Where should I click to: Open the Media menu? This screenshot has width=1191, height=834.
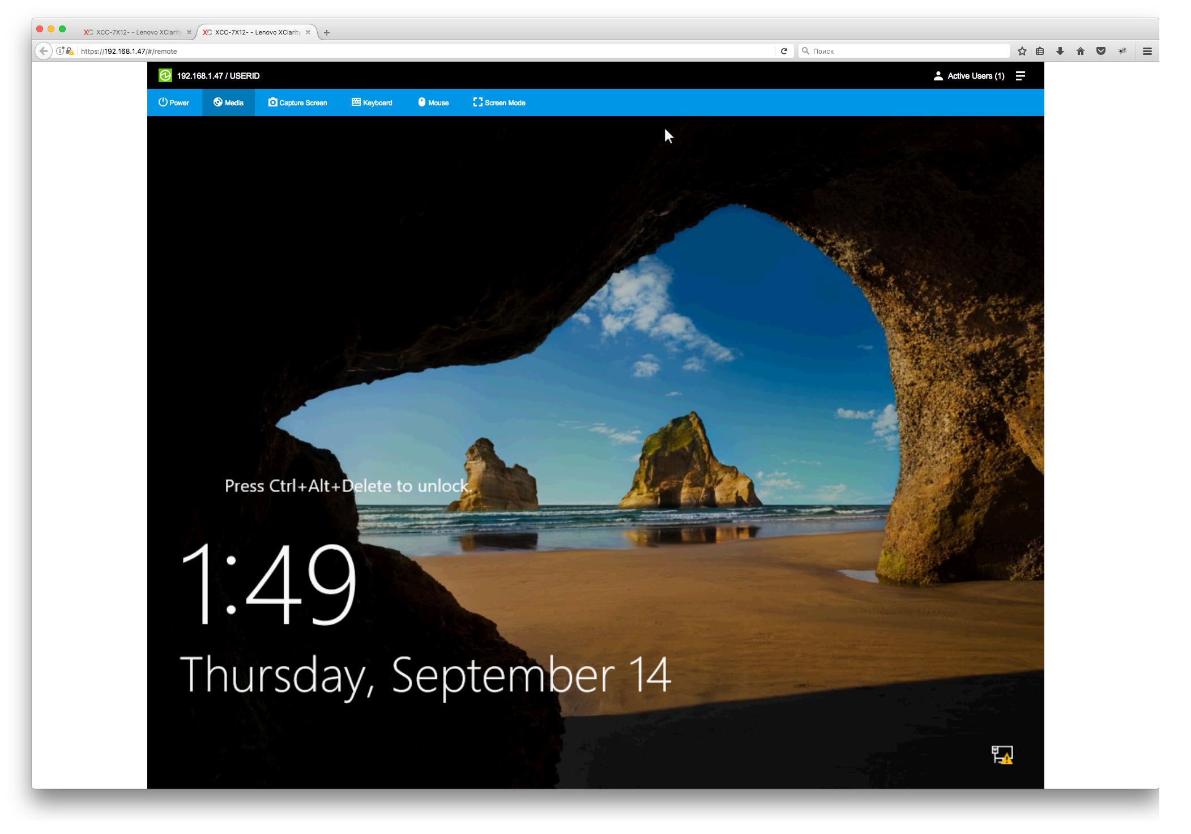229,102
